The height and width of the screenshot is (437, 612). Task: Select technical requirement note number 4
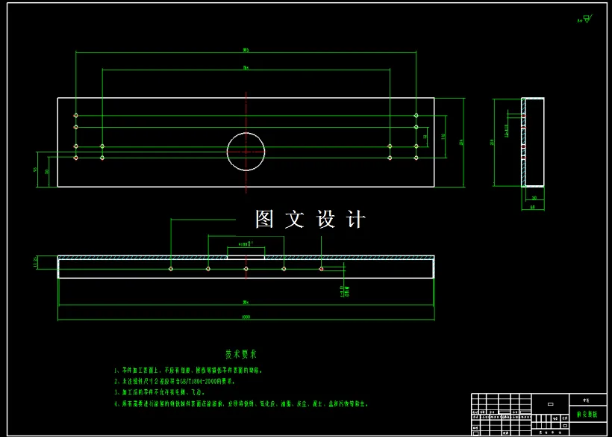(241, 404)
